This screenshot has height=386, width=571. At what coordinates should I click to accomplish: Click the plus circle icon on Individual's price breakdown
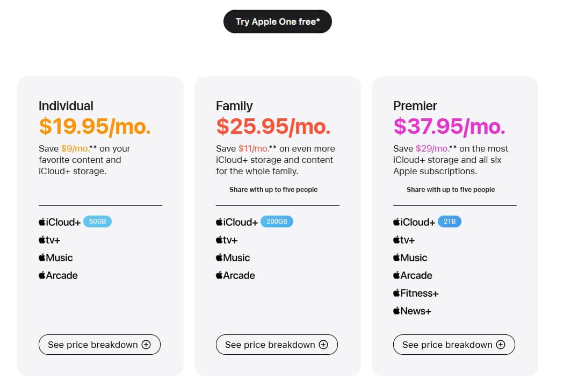tap(146, 345)
